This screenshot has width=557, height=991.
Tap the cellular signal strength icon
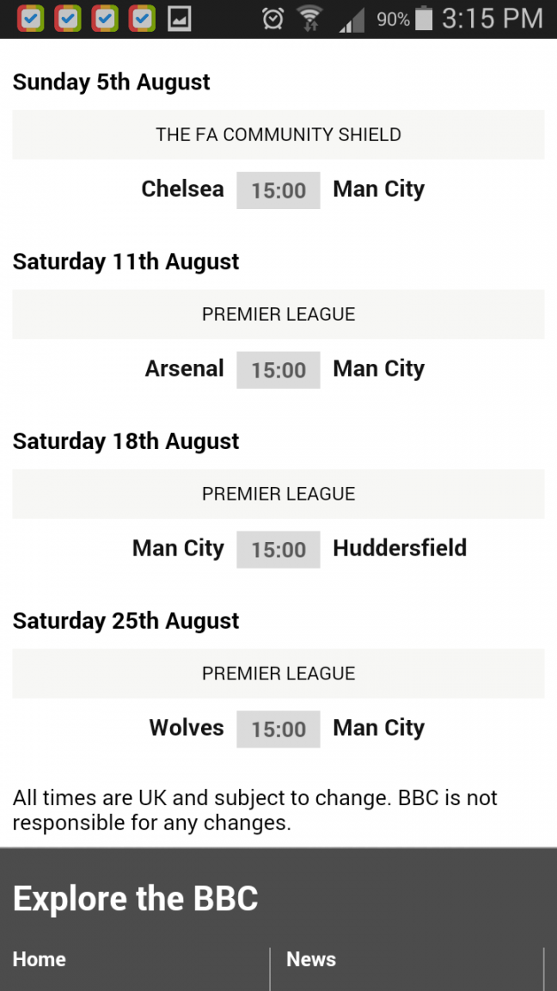352,21
